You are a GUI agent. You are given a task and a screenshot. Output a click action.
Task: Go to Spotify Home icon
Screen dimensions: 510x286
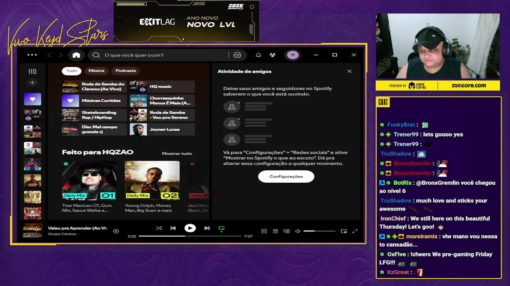pyautogui.click(x=76, y=55)
